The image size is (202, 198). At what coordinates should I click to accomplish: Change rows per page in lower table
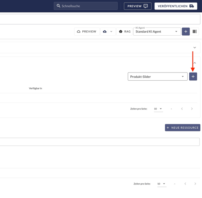coord(161,184)
